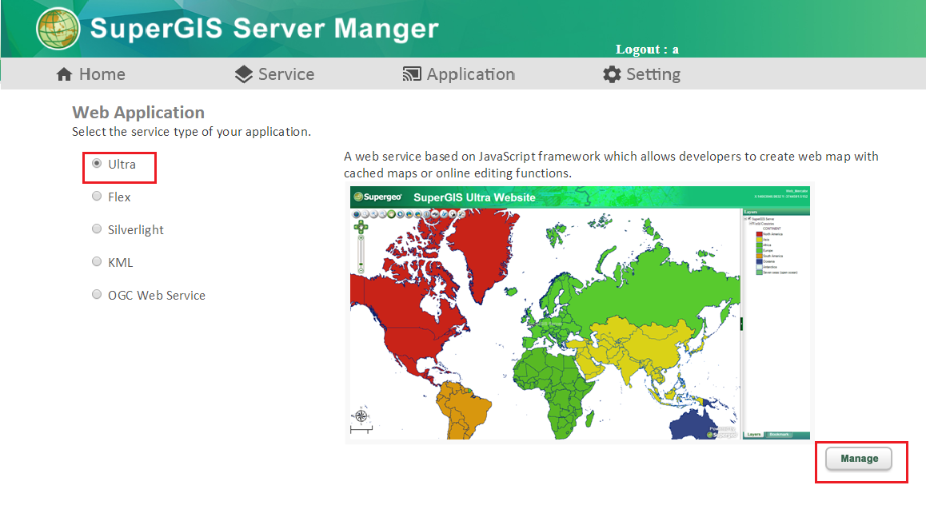Select the OGC Web Service radio button
This screenshot has height=521, width=926.
tap(97, 294)
